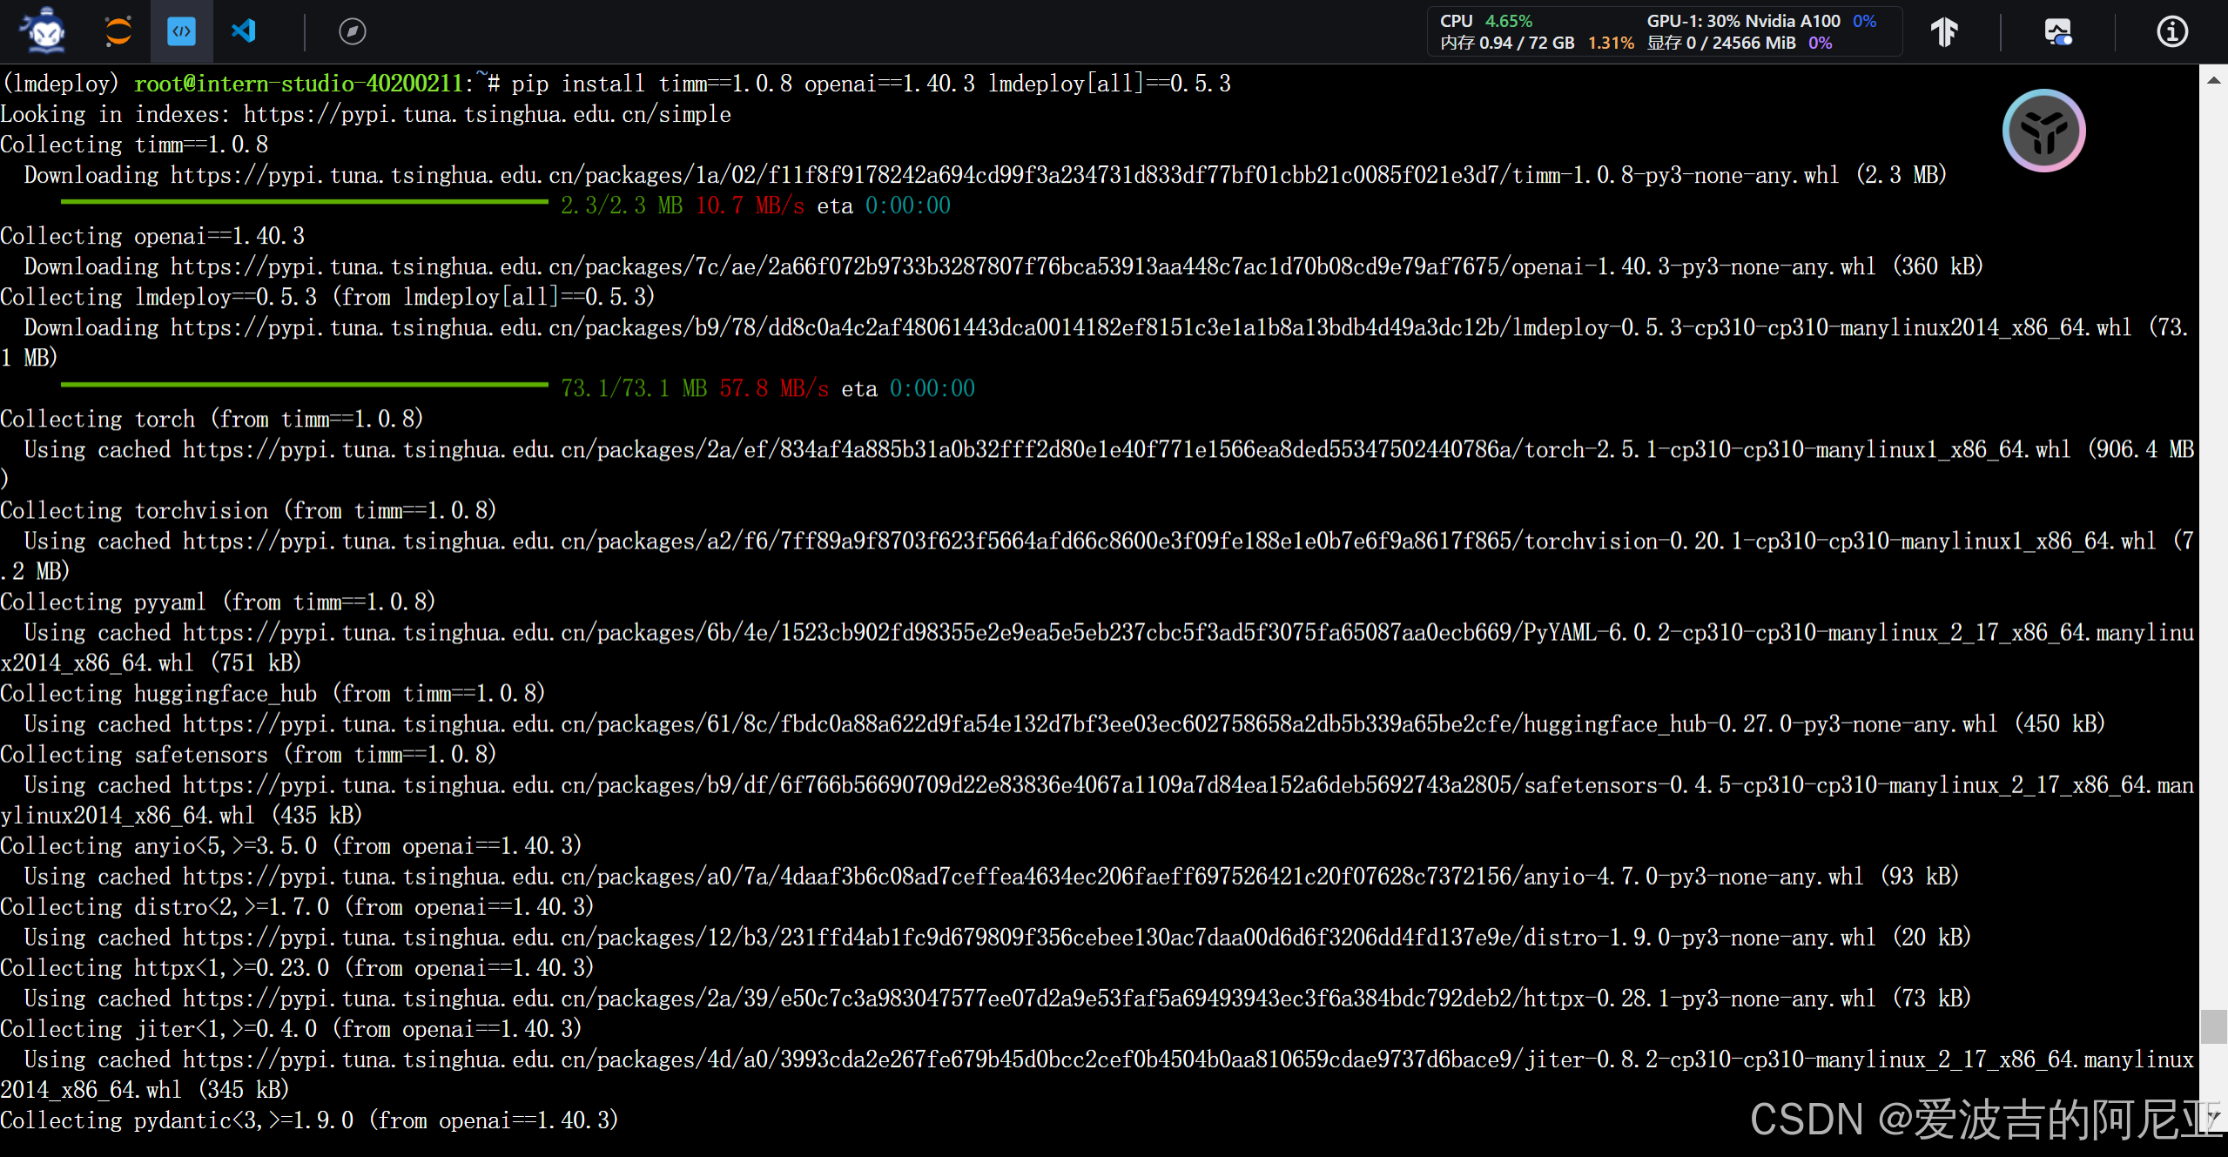
Task: Click the timm-1.0.8 wheel download URL
Action: point(1004,175)
